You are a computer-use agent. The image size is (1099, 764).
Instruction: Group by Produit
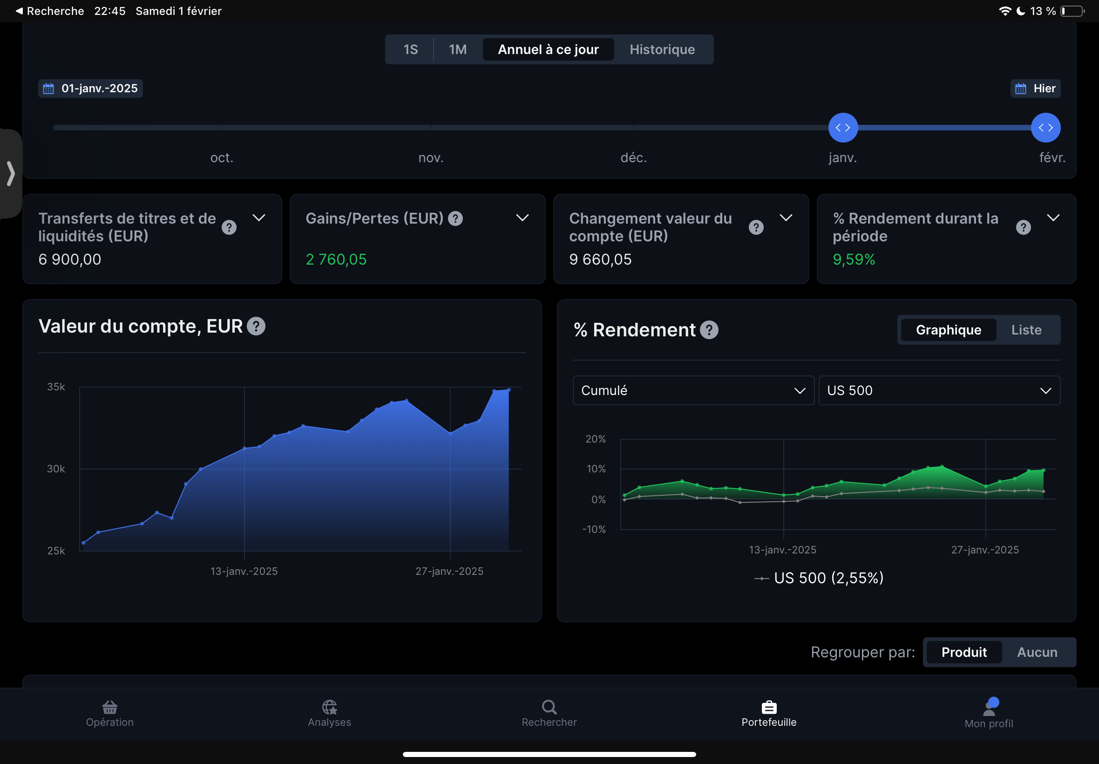coord(964,652)
